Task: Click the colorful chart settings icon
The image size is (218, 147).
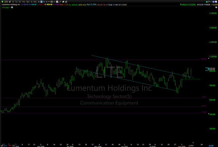Action: pos(216,7)
